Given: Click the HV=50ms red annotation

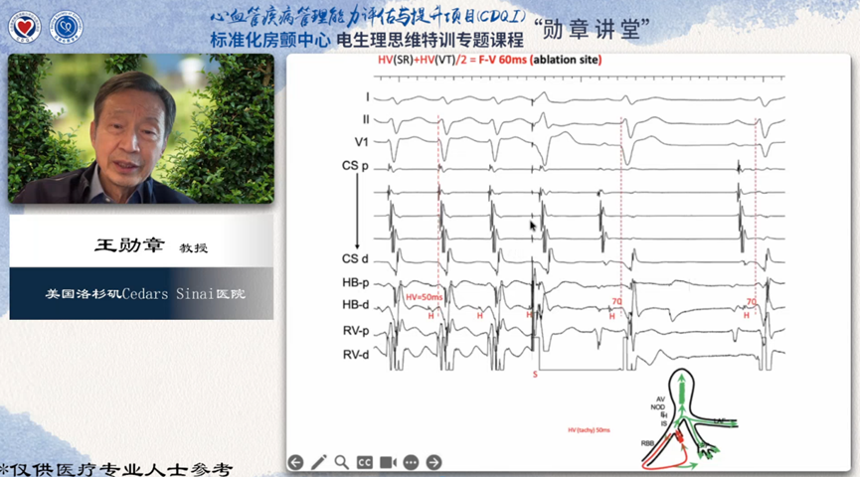Looking at the screenshot, I should [x=424, y=297].
